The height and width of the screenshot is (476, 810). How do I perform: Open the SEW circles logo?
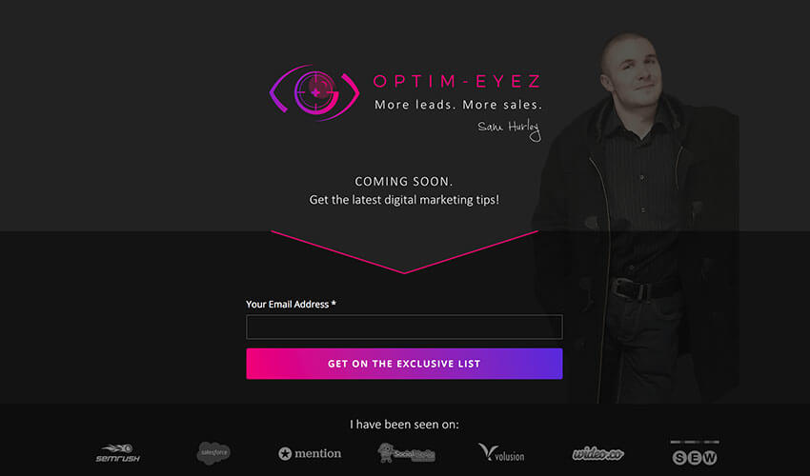(695, 453)
